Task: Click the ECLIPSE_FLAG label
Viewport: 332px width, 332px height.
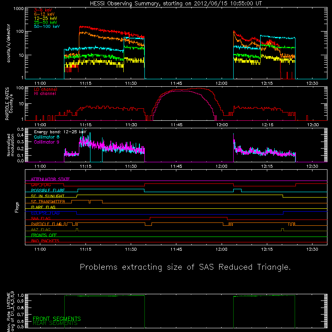Action: 45,213
